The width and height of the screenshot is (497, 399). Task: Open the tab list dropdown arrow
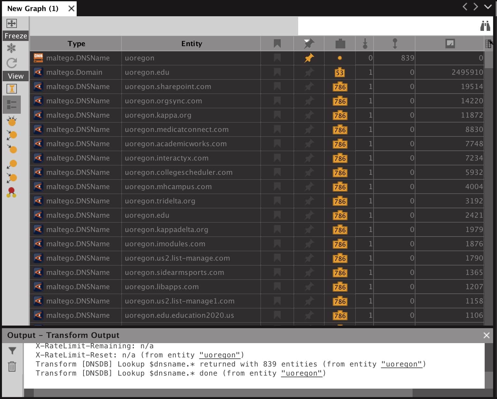[x=488, y=6]
